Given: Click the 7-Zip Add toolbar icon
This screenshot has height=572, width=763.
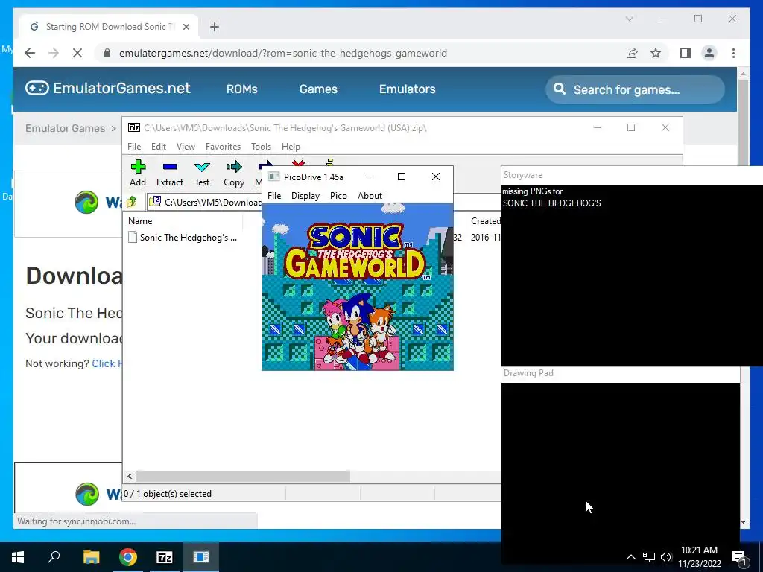Looking at the screenshot, I should pyautogui.click(x=138, y=168).
